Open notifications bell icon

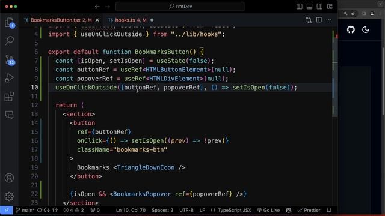329,210
